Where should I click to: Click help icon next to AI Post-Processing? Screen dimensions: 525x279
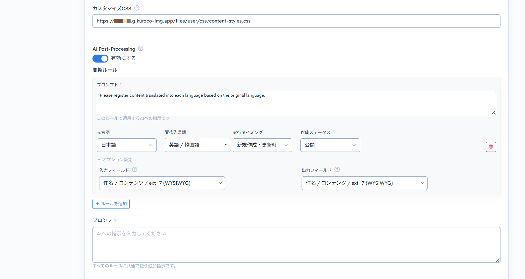click(141, 48)
